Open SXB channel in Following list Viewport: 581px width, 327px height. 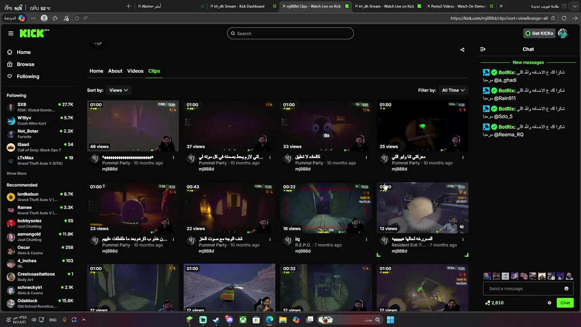tap(40, 107)
